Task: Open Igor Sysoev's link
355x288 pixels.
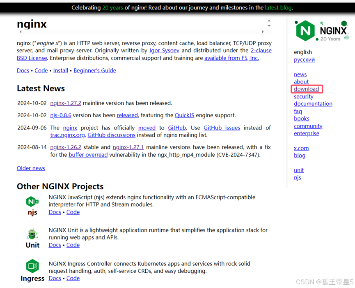Action: pos(165,50)
